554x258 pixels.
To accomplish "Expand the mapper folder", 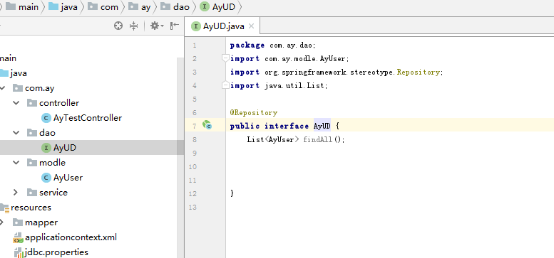I will (x=1, y=222).
